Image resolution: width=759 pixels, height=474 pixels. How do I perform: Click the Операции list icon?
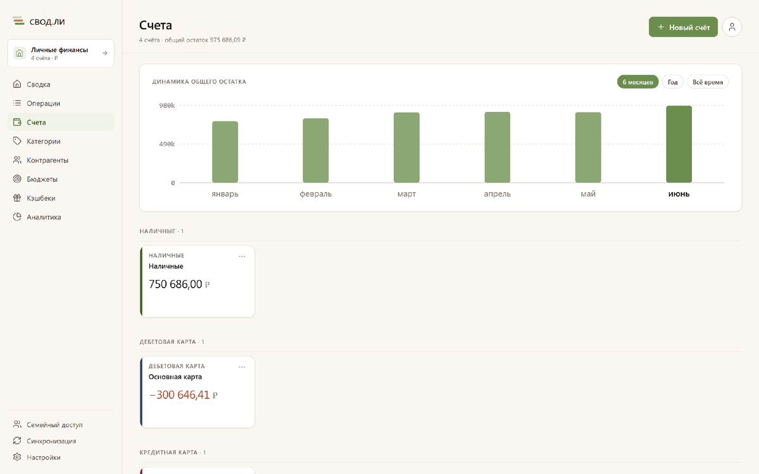[x=17, y=103]
